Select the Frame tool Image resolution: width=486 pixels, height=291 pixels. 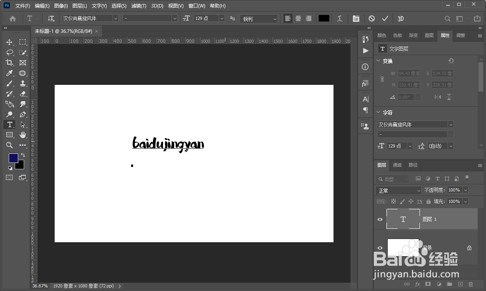23,63
